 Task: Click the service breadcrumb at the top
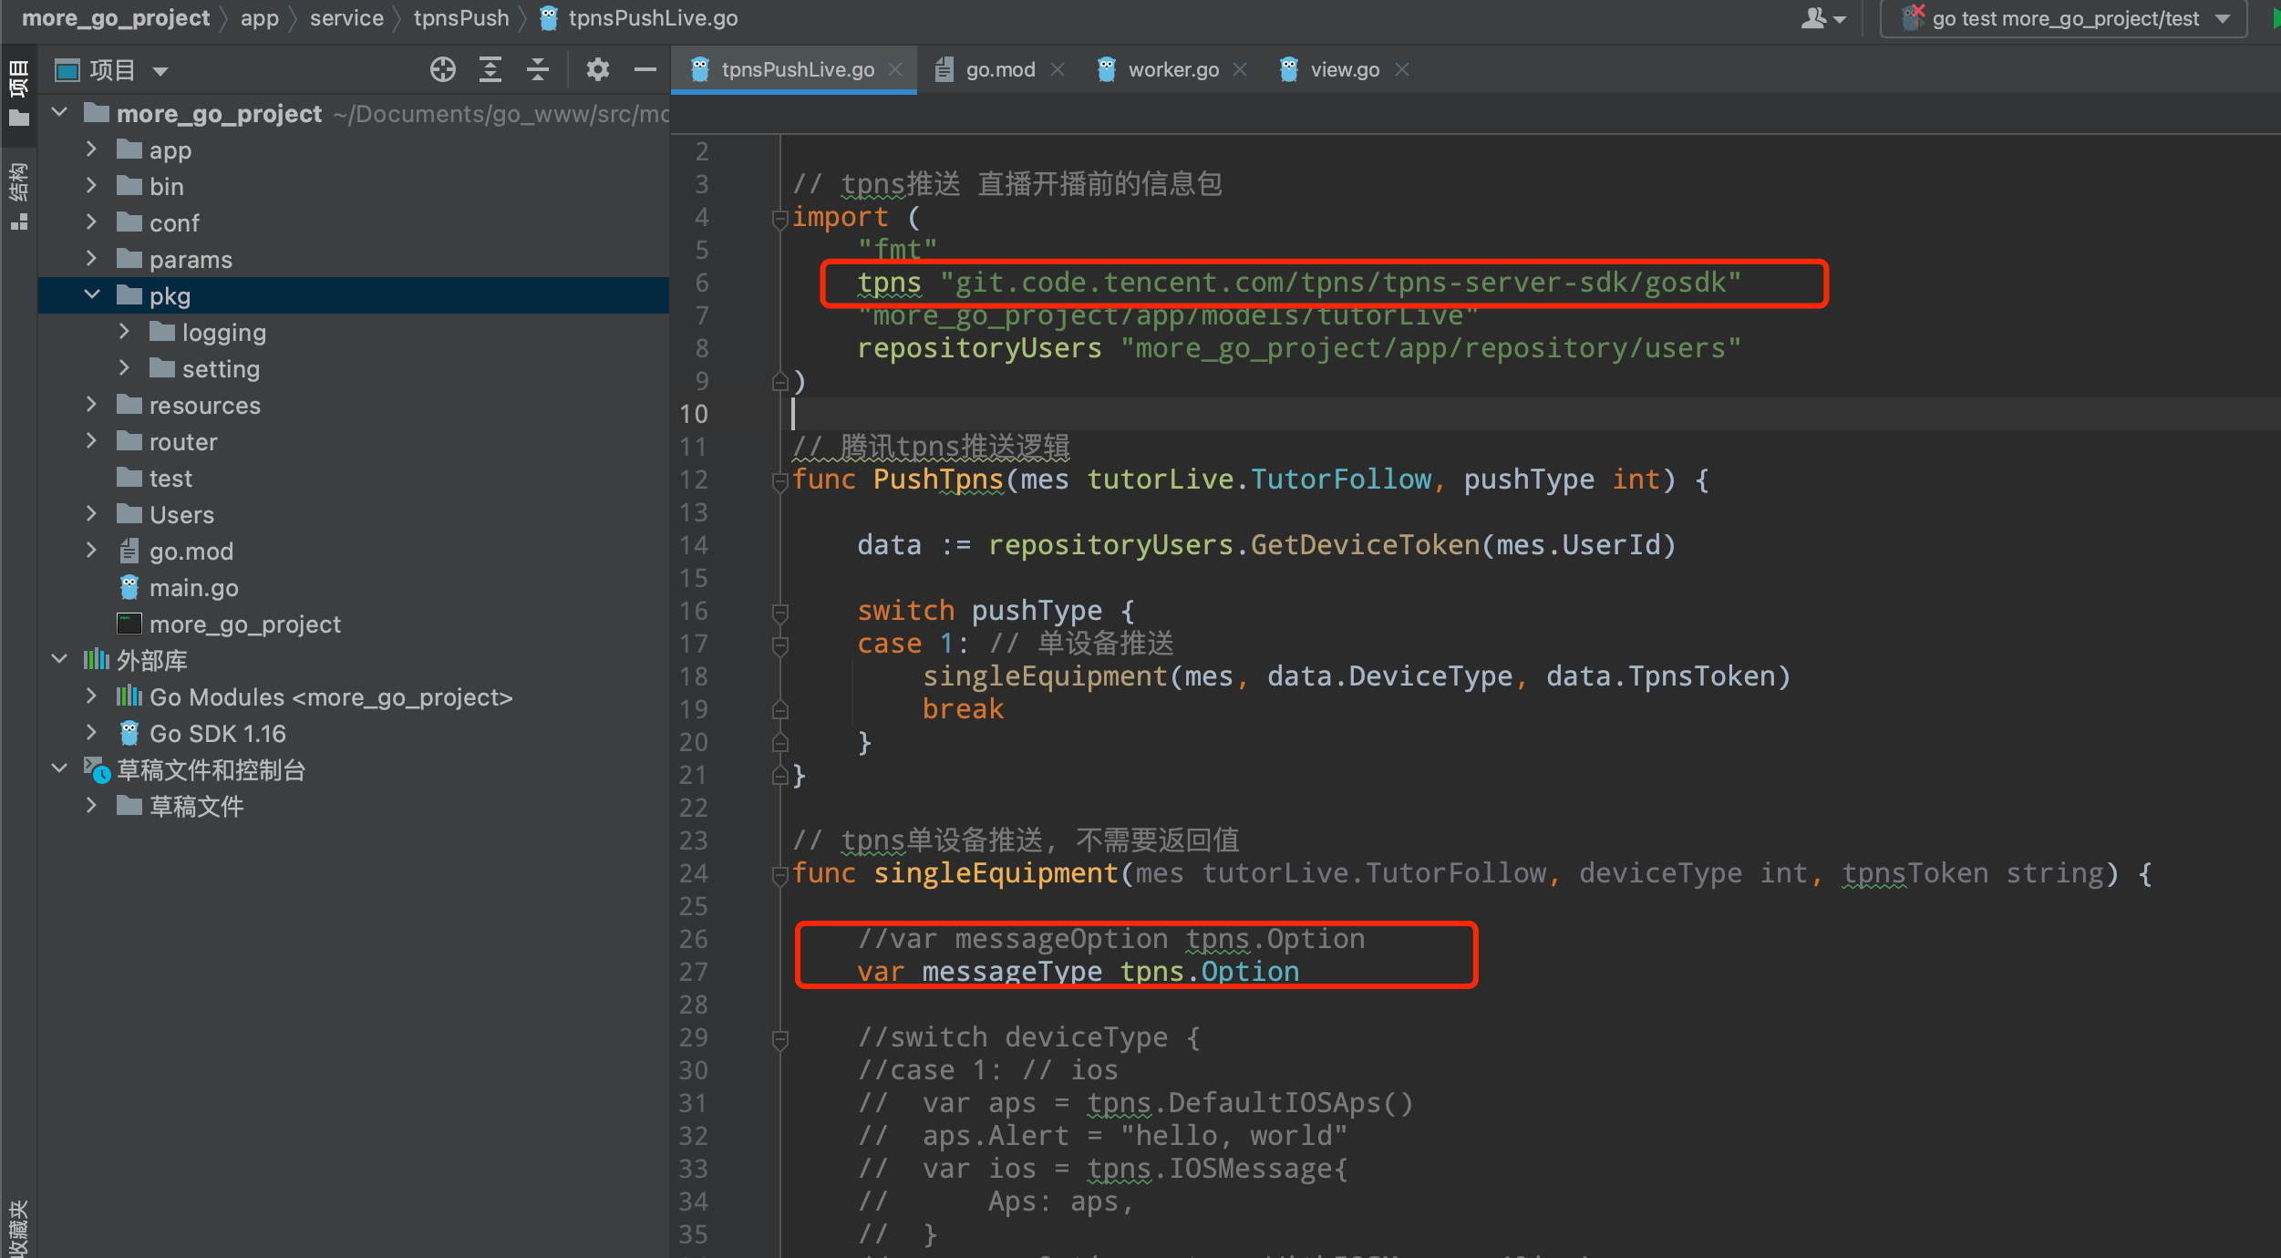(x=346, y=17)
